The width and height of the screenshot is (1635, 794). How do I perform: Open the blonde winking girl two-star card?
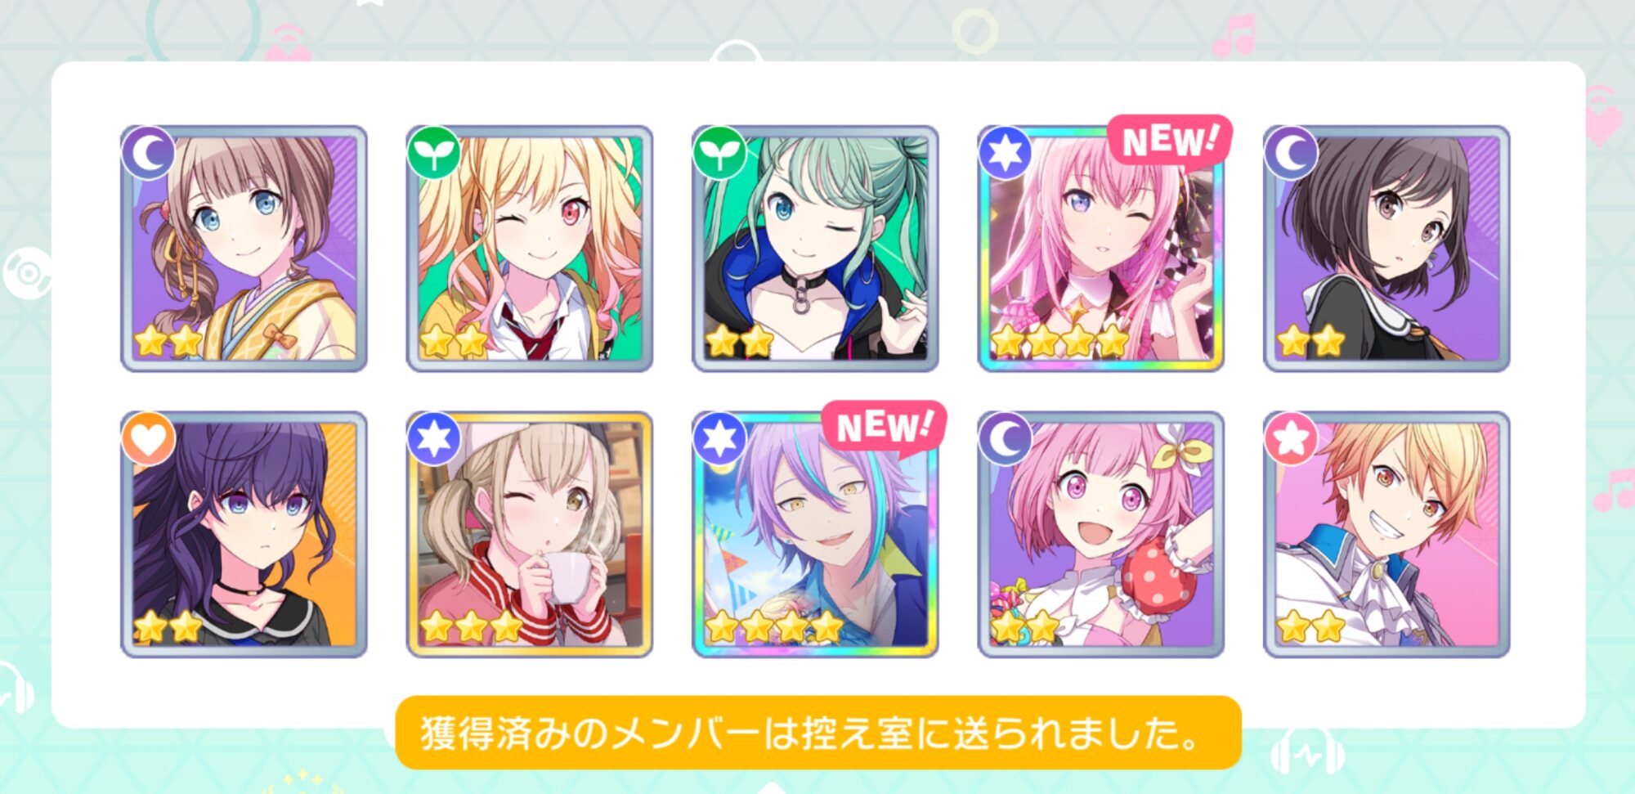pos(530,249)
